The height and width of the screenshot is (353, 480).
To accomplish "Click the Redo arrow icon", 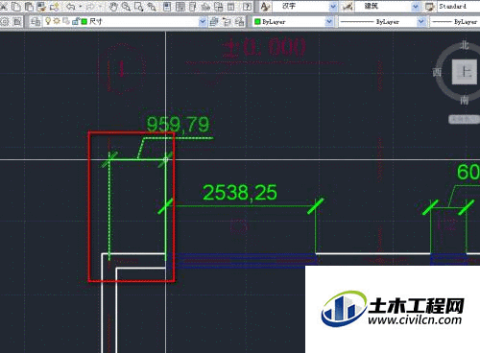I will [x=91, y=6].
